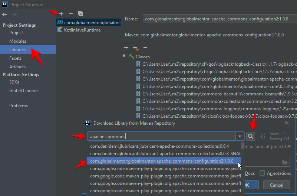The width and height of the screenshot is (297, 196).
Task: Click the add classes plus icon above Classes
Action: pyautogui.click(x=126, y=48)
